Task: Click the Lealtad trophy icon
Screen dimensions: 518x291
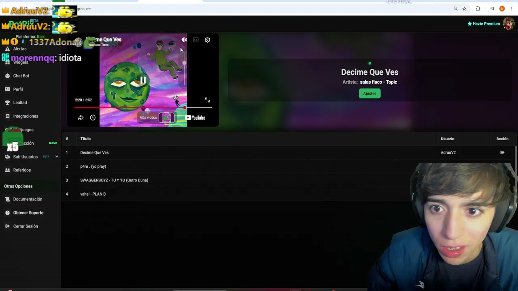Action: [x=7, y=103]
